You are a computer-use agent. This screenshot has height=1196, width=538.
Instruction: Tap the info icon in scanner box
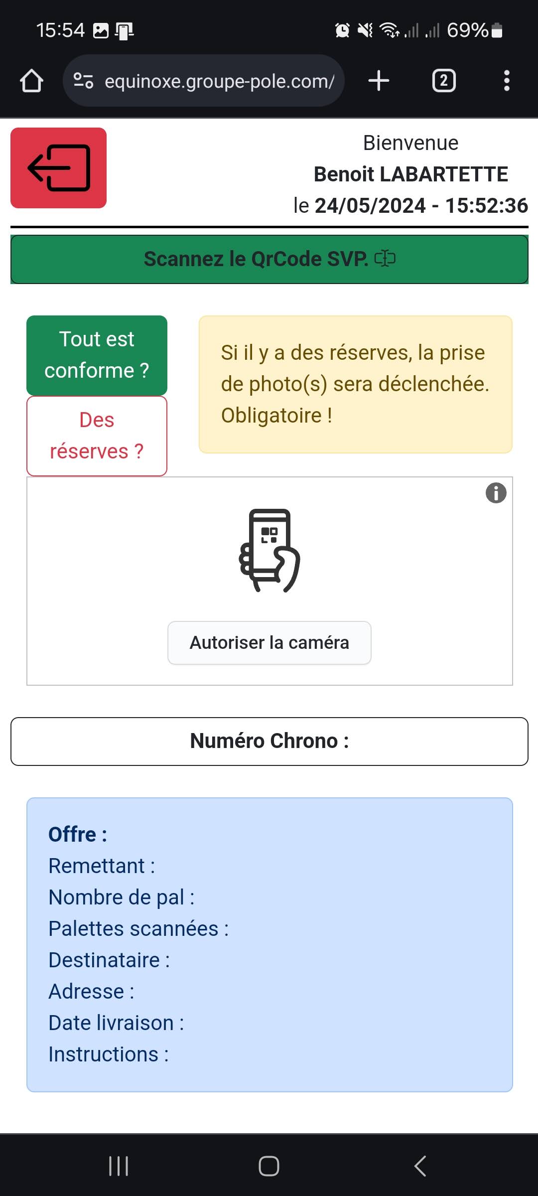(x=496, y=493)
